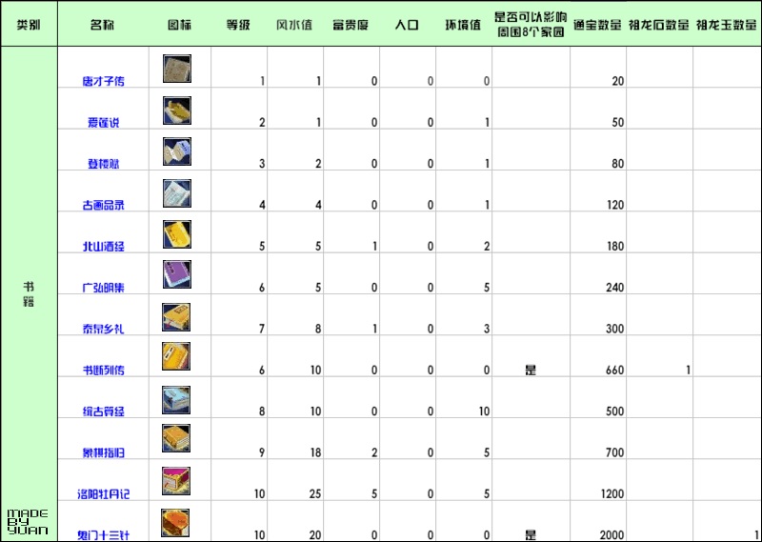Screen dimensions: 762x542
Task: Click 风水值 18 in 象棋指归 row
Action: [315, 453]
